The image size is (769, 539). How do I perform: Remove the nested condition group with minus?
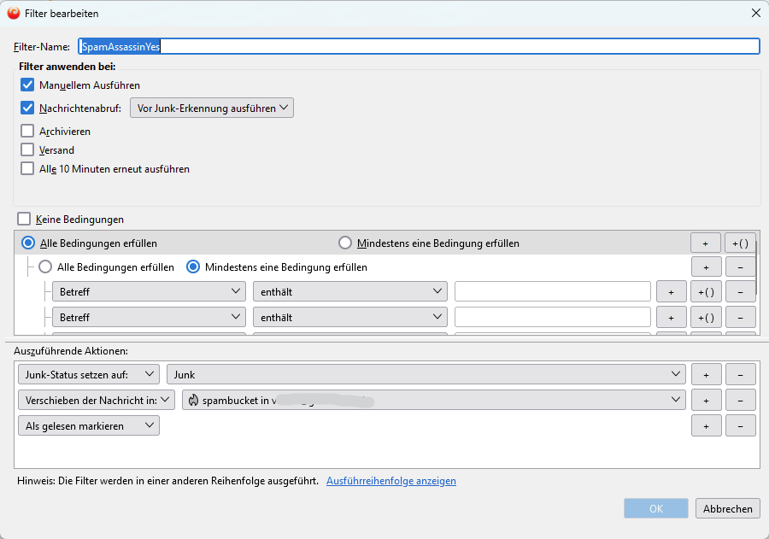point(740,267)
